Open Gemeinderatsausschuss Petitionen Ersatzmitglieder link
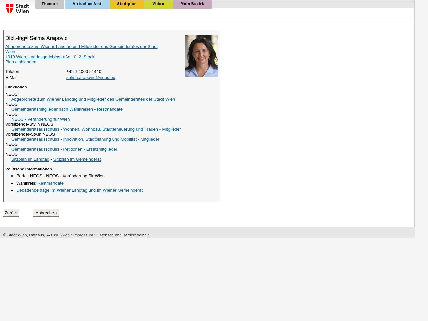The width and height of the screenshot is (428, 321). click(64, 149)
